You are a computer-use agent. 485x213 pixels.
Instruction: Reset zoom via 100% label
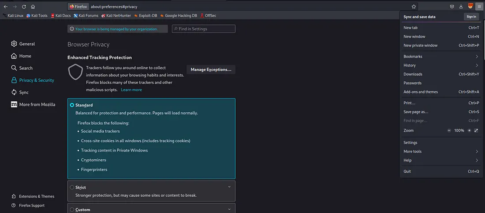459,130
